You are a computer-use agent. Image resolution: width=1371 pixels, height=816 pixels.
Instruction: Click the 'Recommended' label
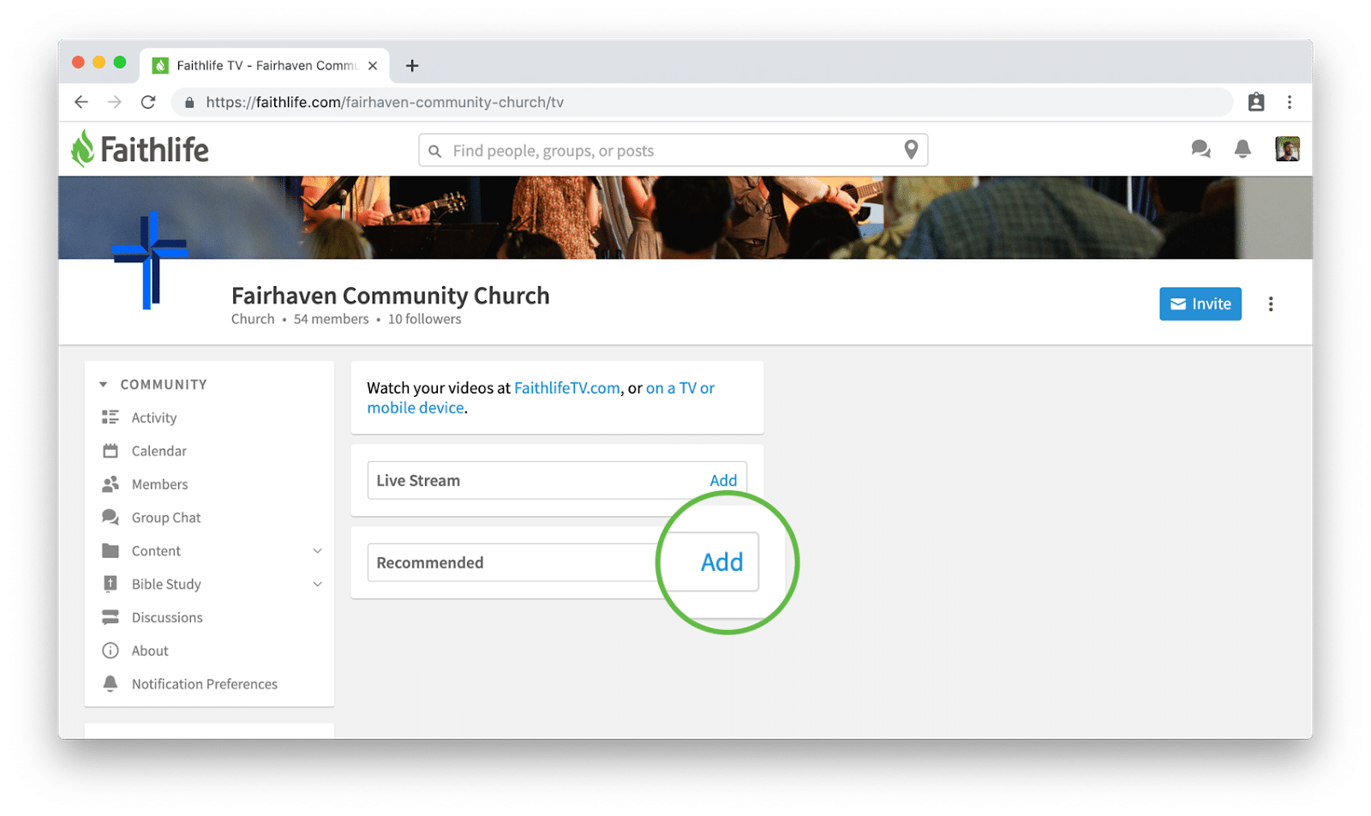(430, 563)
